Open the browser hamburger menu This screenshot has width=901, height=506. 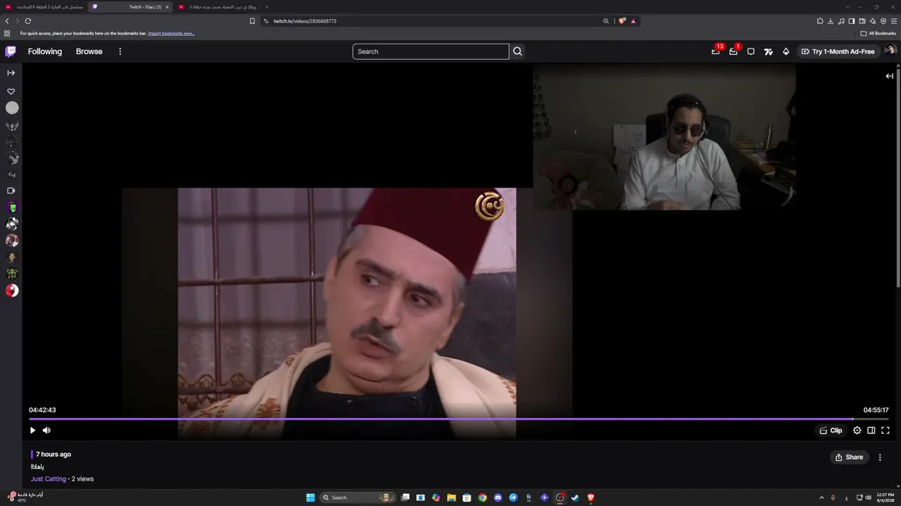click(x=894, y=21)
